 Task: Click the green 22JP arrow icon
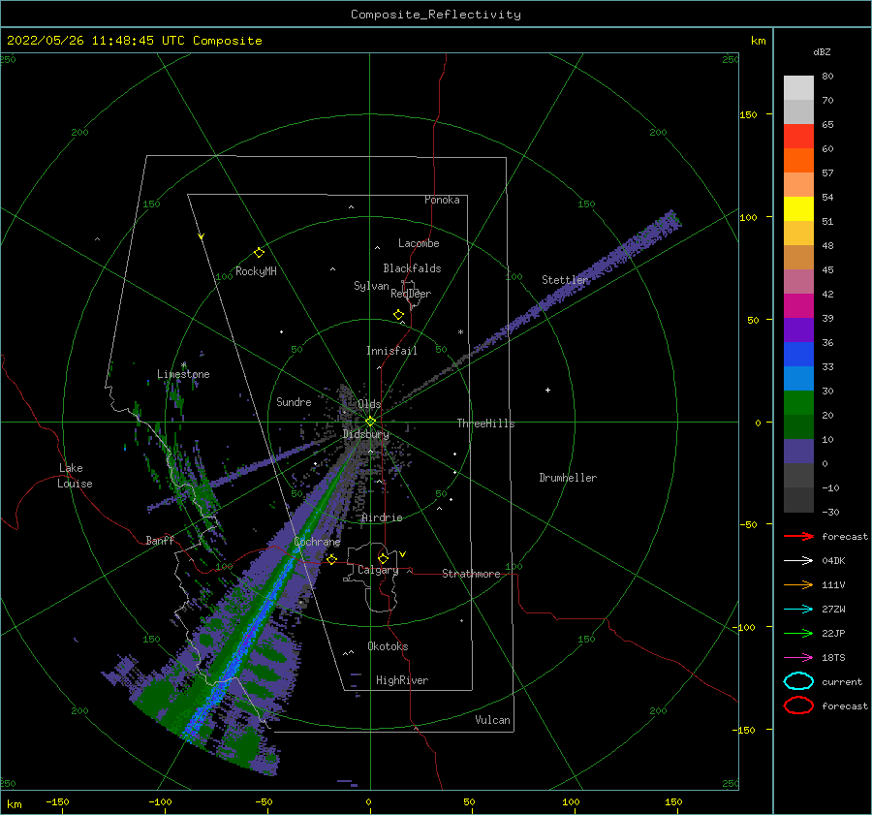[798, 633]
